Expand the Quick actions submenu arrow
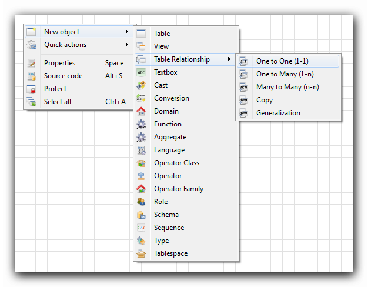Screen dimensions: 368x287 [x=127, y=44]
